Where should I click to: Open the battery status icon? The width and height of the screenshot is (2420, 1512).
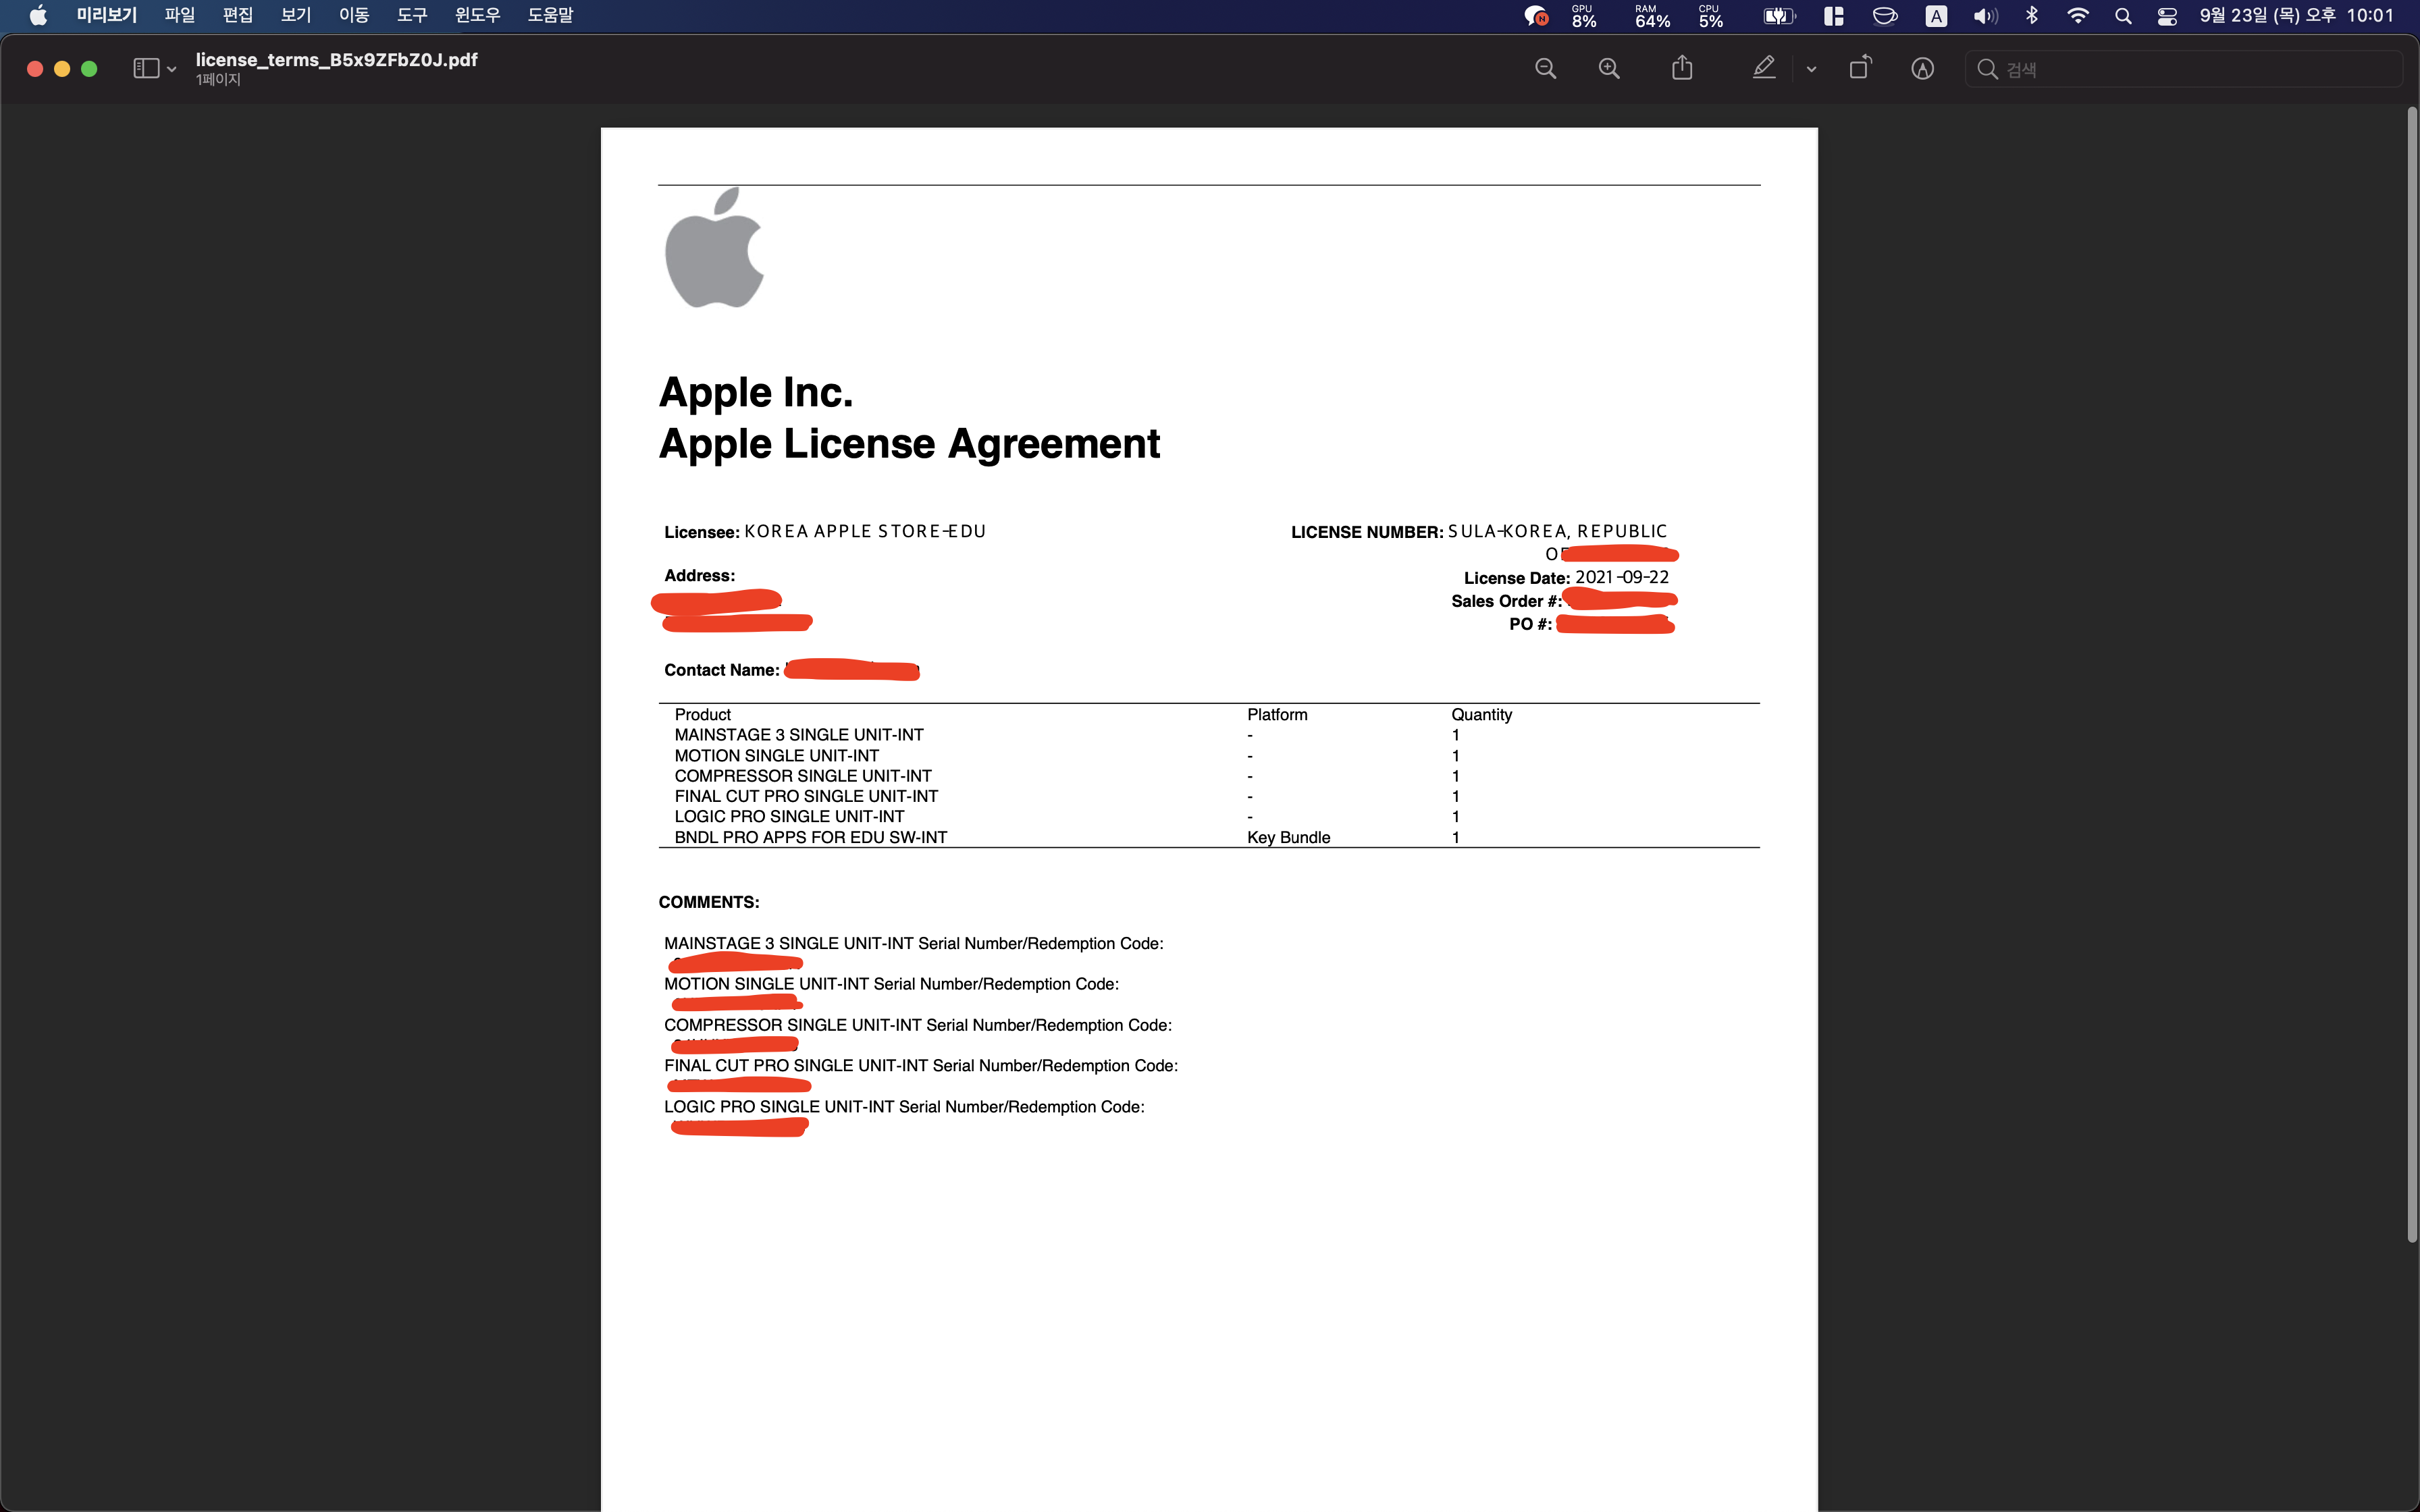pyautogui.click(x=1779, y=16)
